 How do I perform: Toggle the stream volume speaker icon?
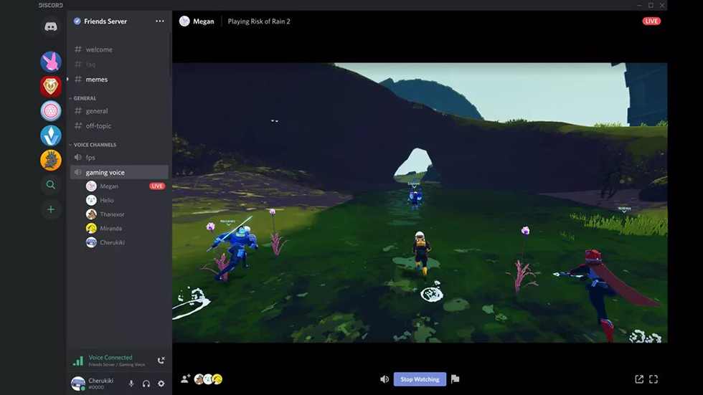click(384, 379)
